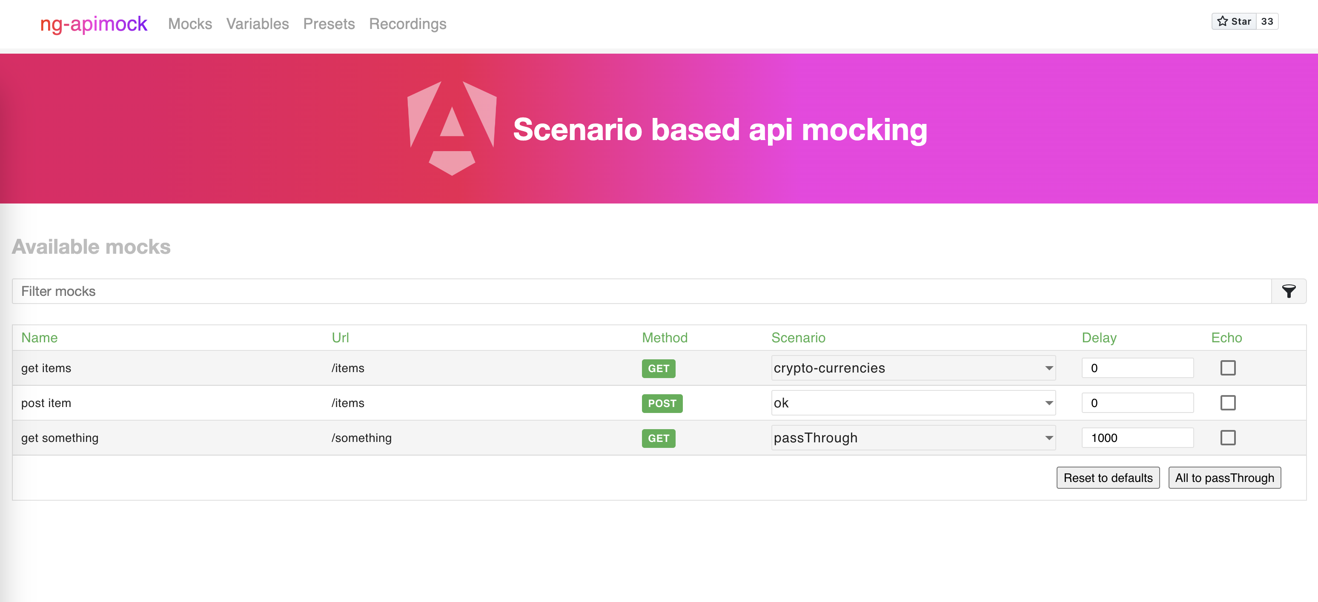Click the GET badge for get something
The height and width of the screenshot is (602, 1318).
pyautogui.click(x=659, y=438)
